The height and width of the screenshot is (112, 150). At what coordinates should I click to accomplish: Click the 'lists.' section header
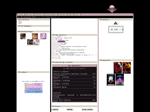74,106
